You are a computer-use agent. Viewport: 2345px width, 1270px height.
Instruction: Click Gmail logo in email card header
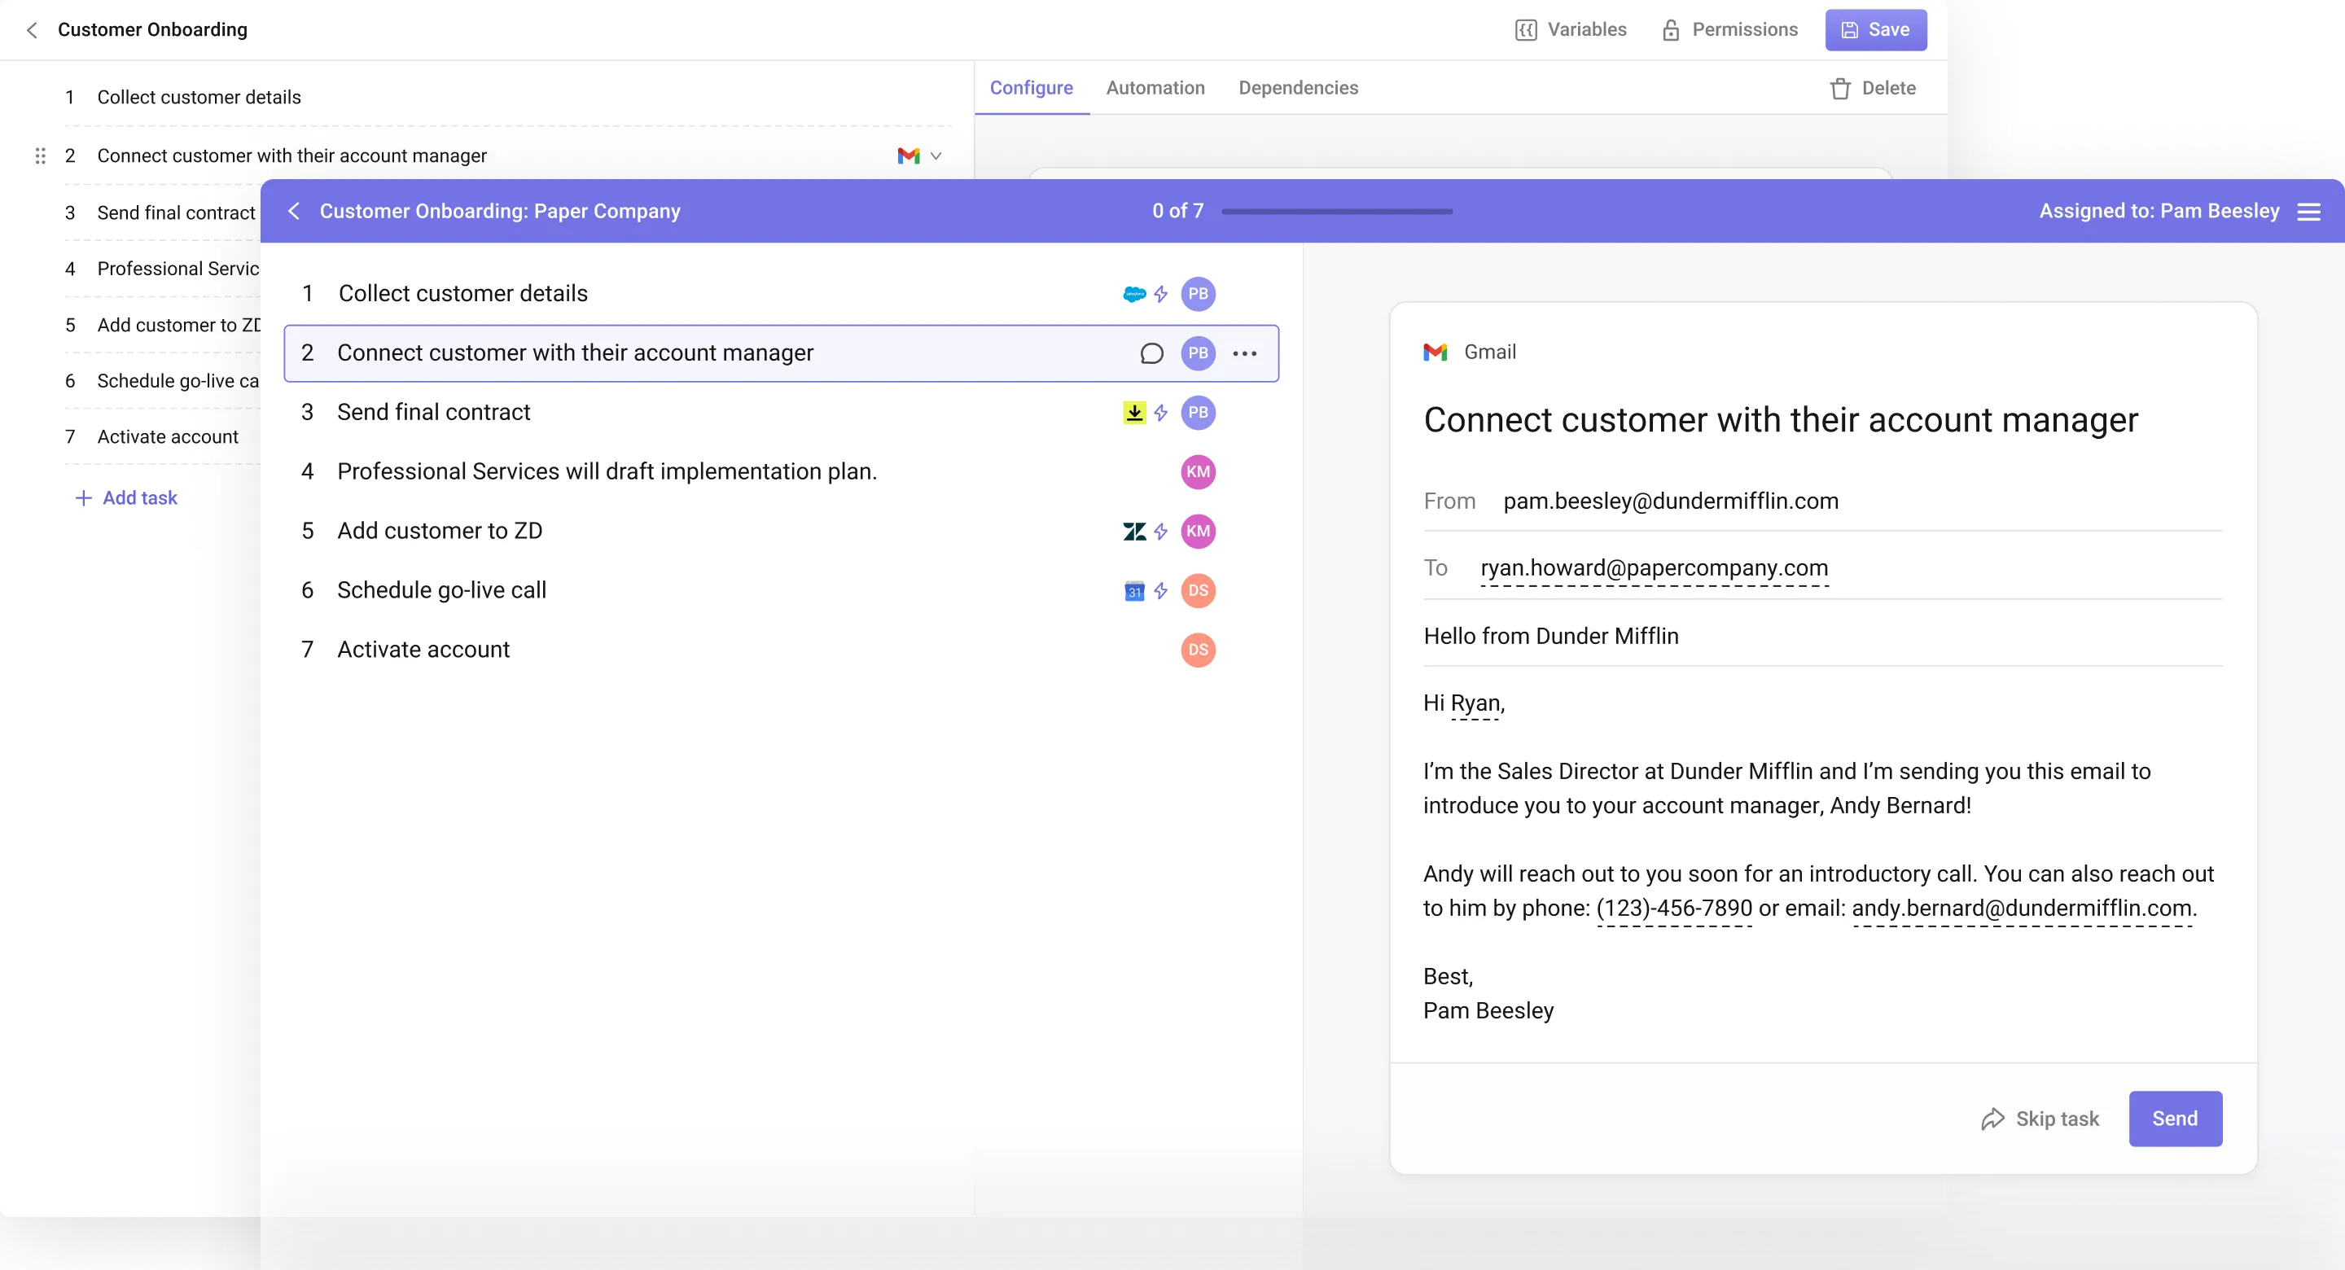tap(1435, 353)
